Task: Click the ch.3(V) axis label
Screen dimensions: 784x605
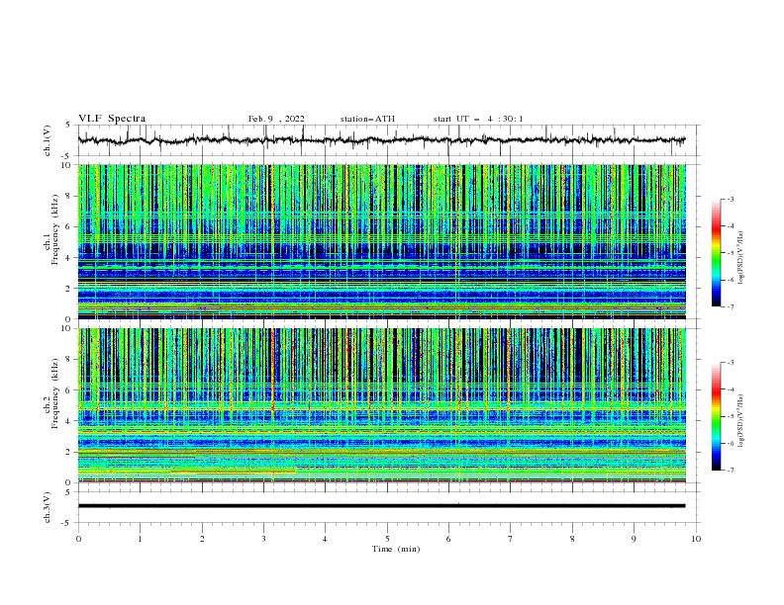Action: 48,507
